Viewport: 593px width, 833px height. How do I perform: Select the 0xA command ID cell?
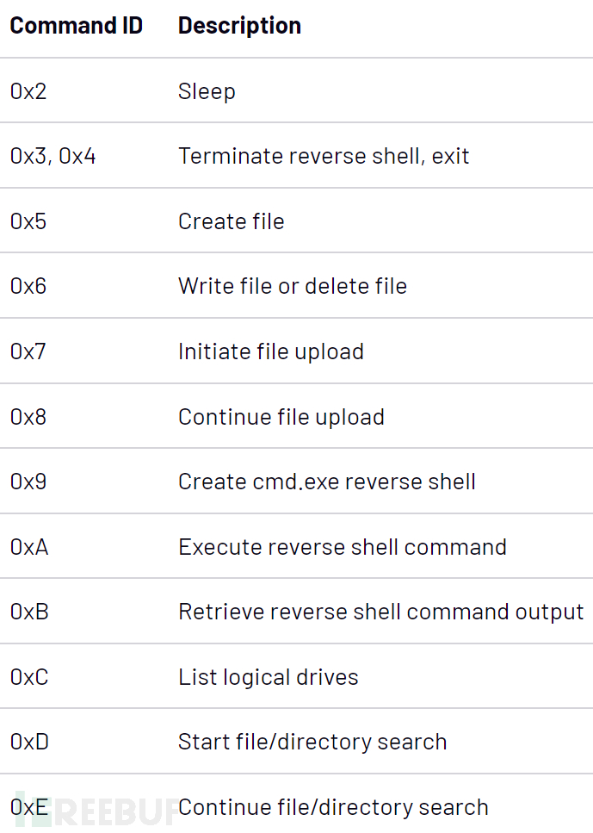pos(29,547)
